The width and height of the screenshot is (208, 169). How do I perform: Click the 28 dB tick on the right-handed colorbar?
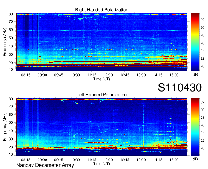(202, 35)
